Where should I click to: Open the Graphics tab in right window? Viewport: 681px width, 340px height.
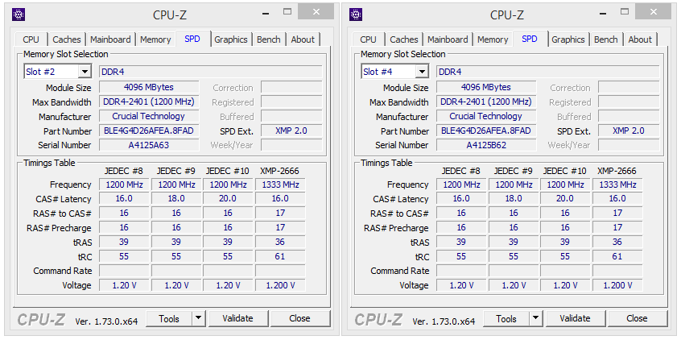click(568, 39)
